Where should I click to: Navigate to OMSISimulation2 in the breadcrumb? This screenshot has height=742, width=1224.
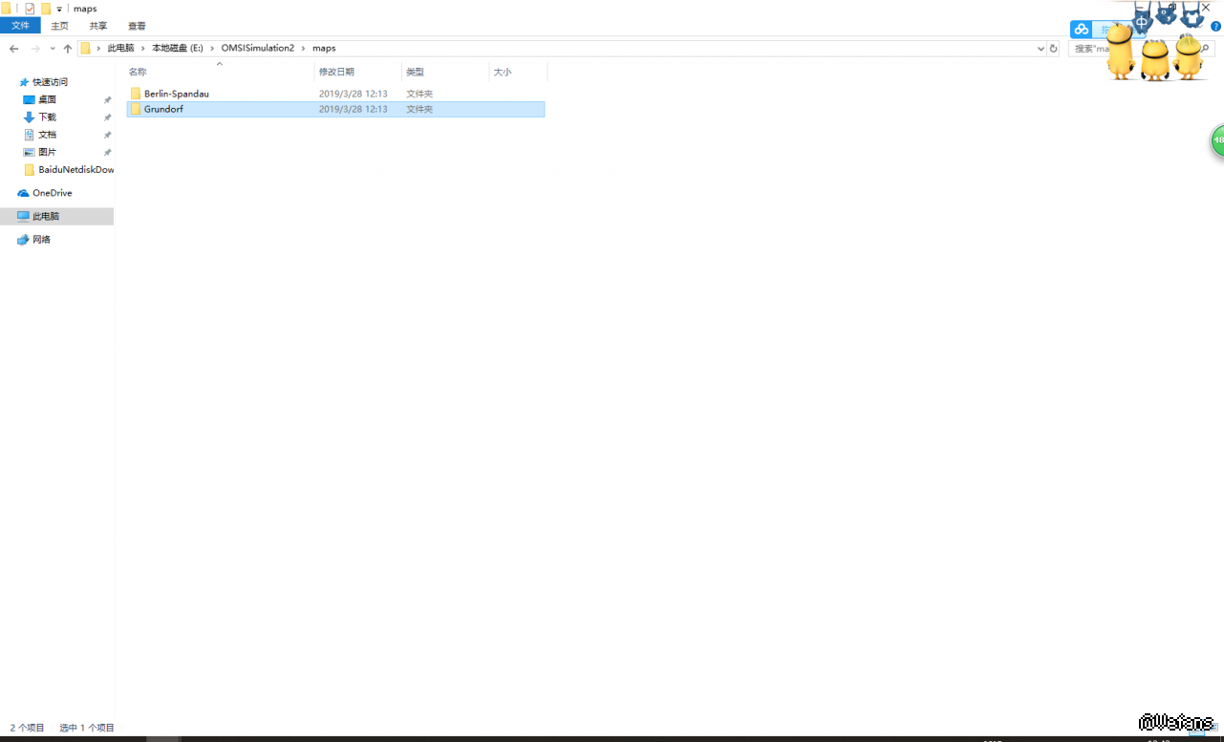[x=258, y=48]
